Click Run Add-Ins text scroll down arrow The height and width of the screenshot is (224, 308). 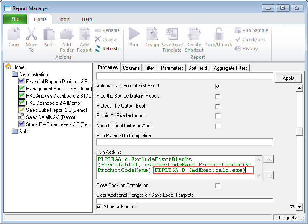point(258,175)
